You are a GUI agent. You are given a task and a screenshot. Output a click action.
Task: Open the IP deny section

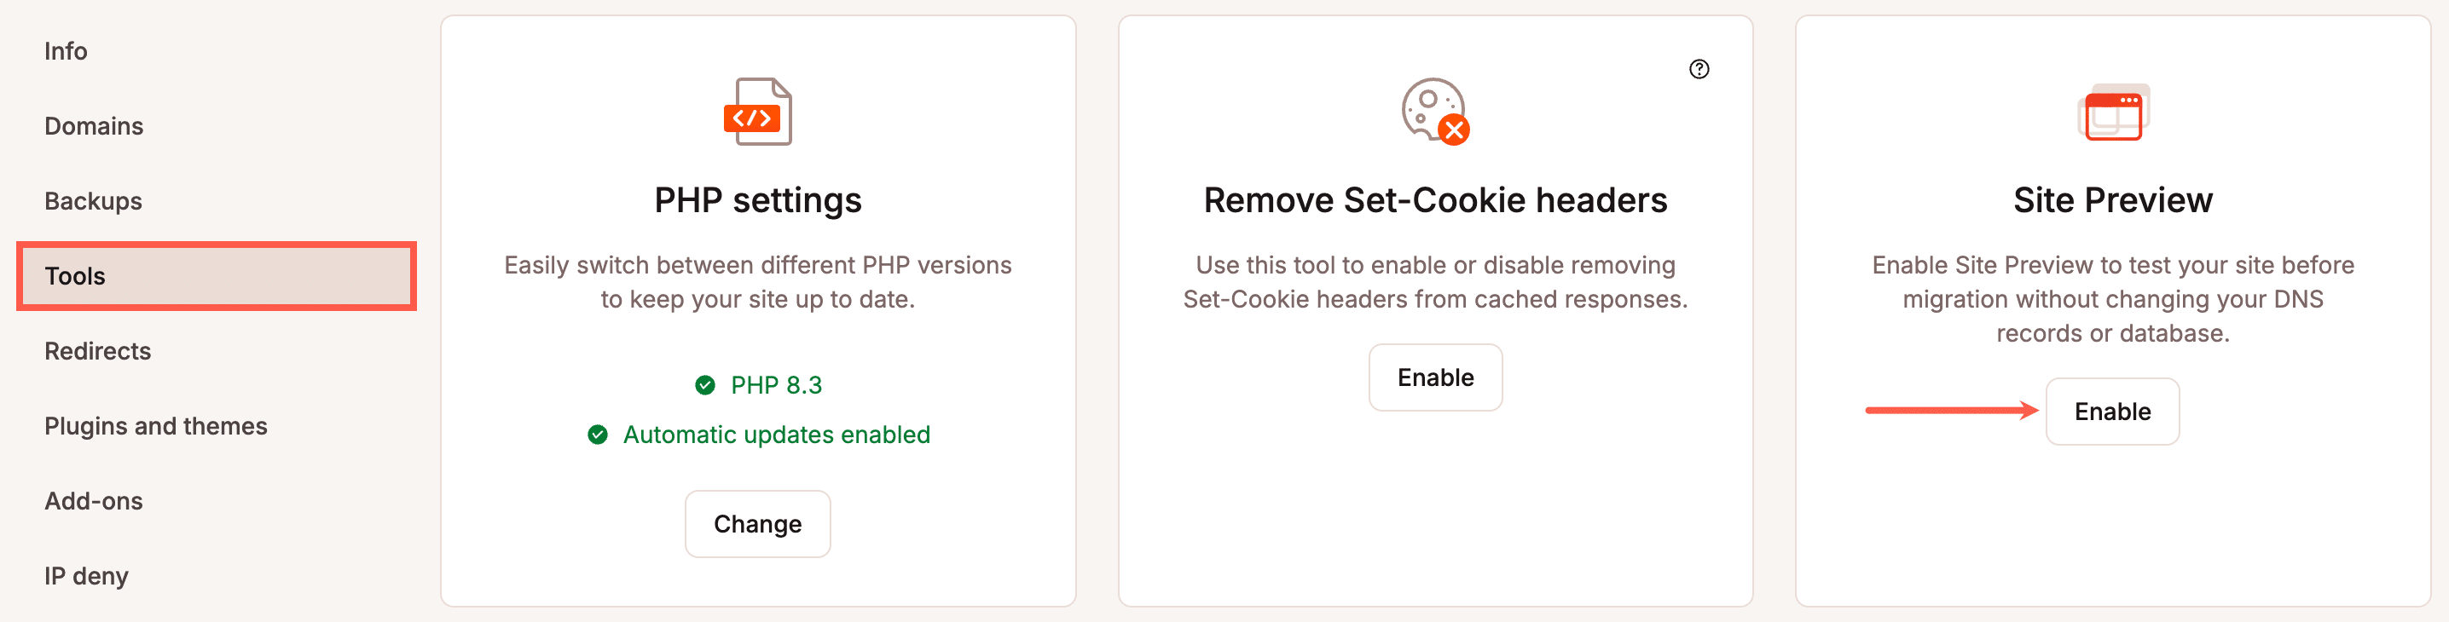point(86,575)
